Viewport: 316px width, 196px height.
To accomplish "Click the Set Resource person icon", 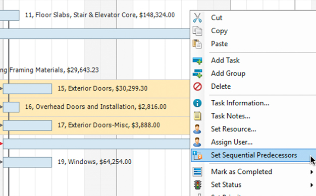I will coord(197,129).
